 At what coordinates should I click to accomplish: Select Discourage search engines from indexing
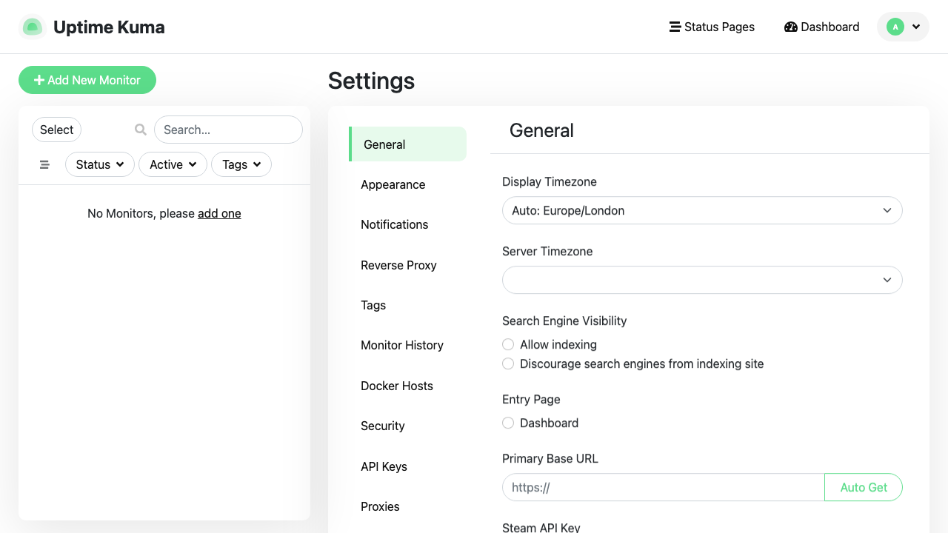[x=508, y=363]
